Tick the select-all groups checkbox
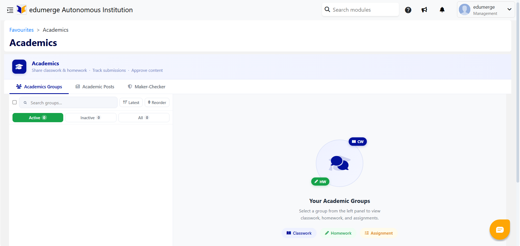 15,102
